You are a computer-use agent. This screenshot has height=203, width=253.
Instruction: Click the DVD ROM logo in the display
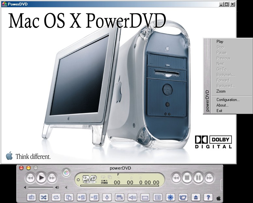click(89, 179)
